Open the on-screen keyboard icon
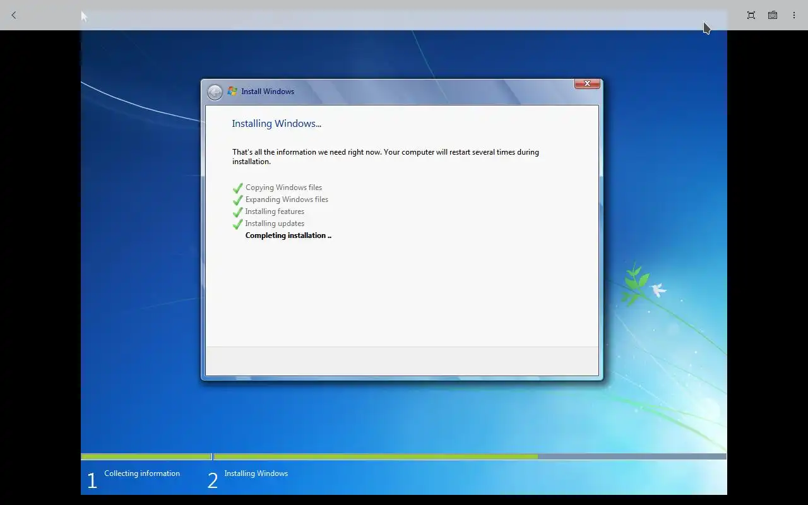Image resolution: width=808 pixels, height=505 pixels. tap(773, 15)
